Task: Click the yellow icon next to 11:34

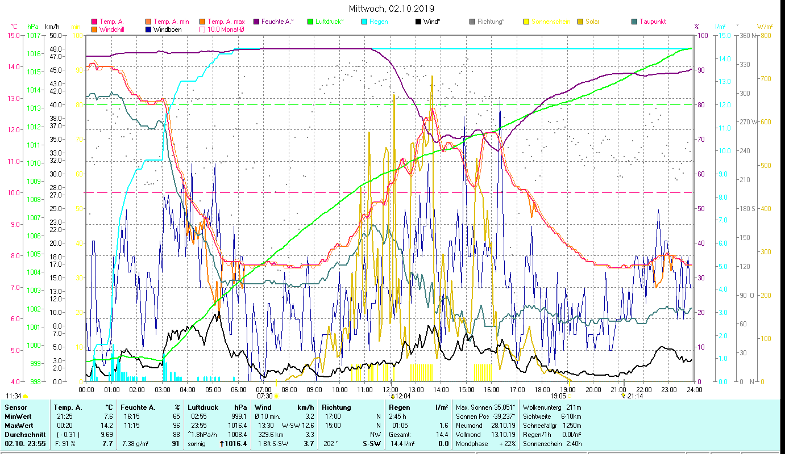Action: [x=26, y=396]
